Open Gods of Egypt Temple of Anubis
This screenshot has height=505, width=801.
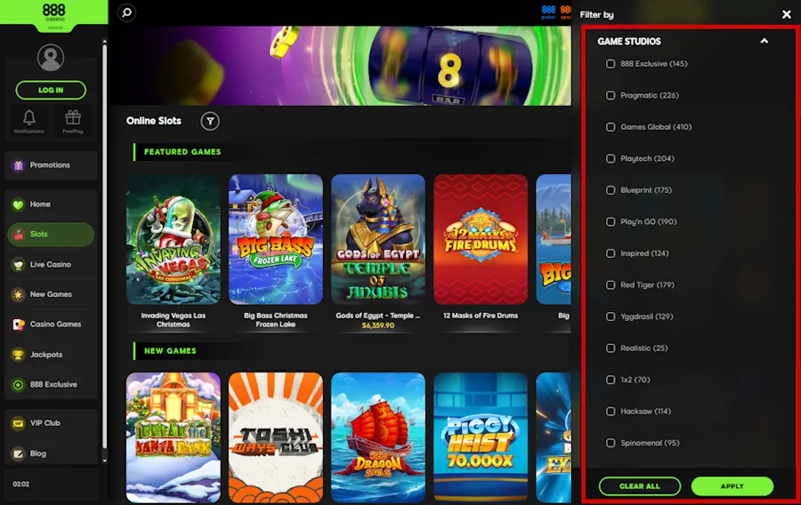pyautogui.click(x=378, y=239)
